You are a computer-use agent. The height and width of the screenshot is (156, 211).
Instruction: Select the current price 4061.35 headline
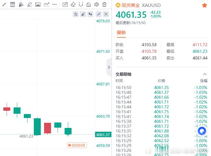click(x=131, y=14)
